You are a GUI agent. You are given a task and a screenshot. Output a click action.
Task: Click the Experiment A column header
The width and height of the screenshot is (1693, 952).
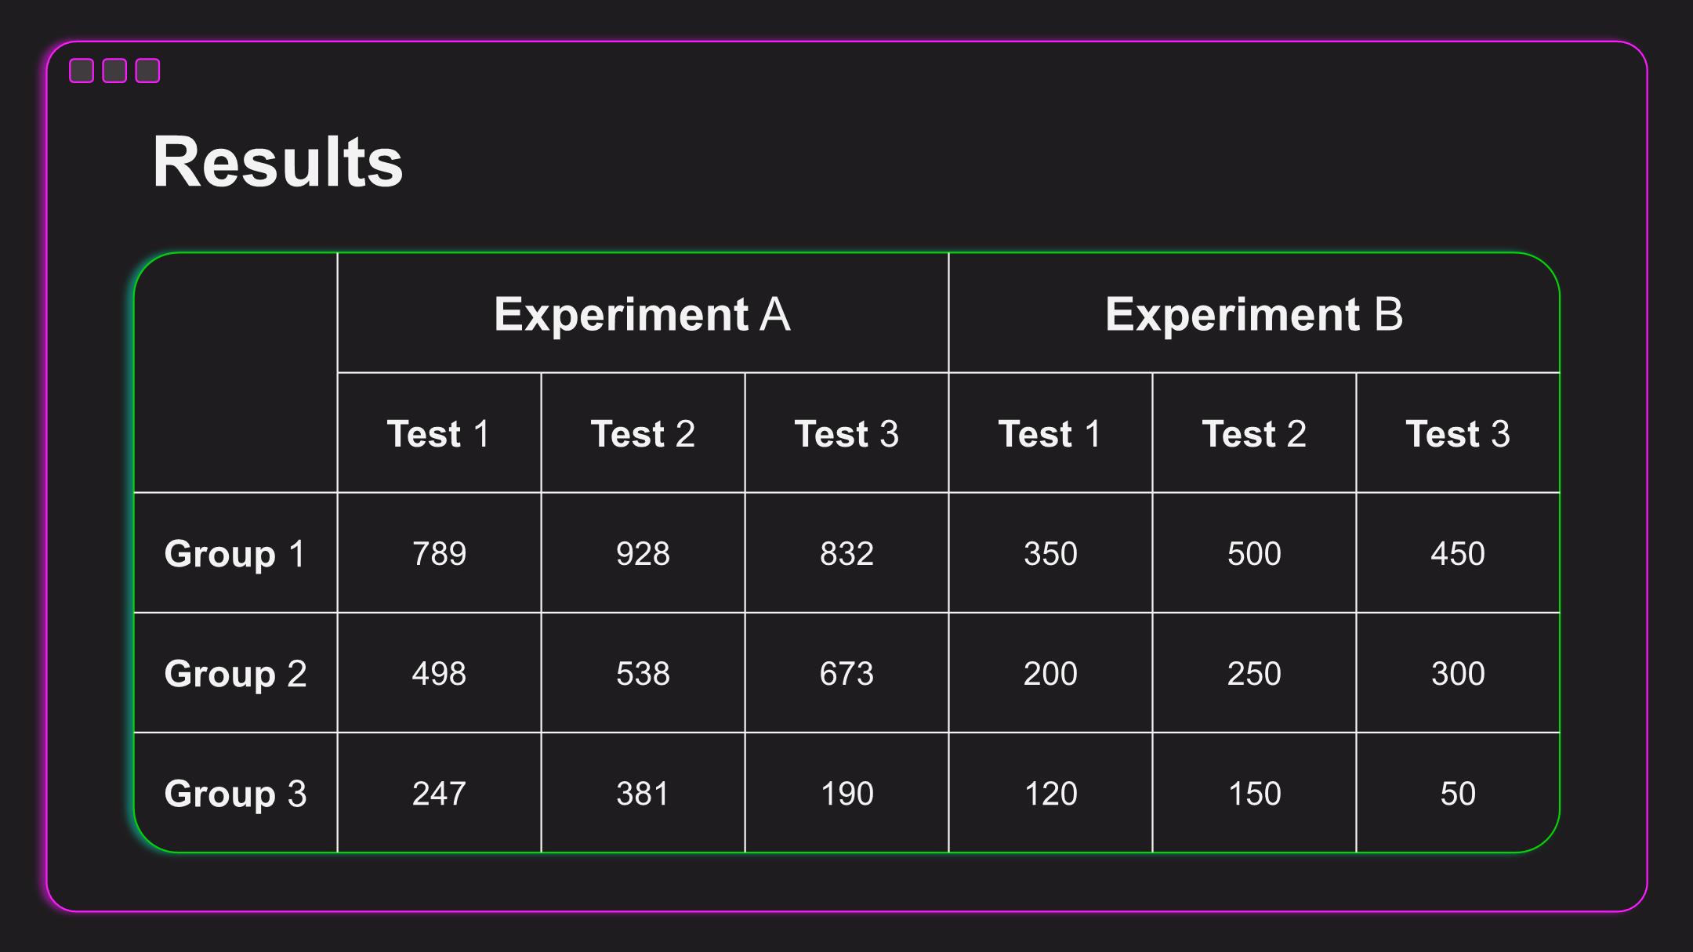tap(642, 314)
